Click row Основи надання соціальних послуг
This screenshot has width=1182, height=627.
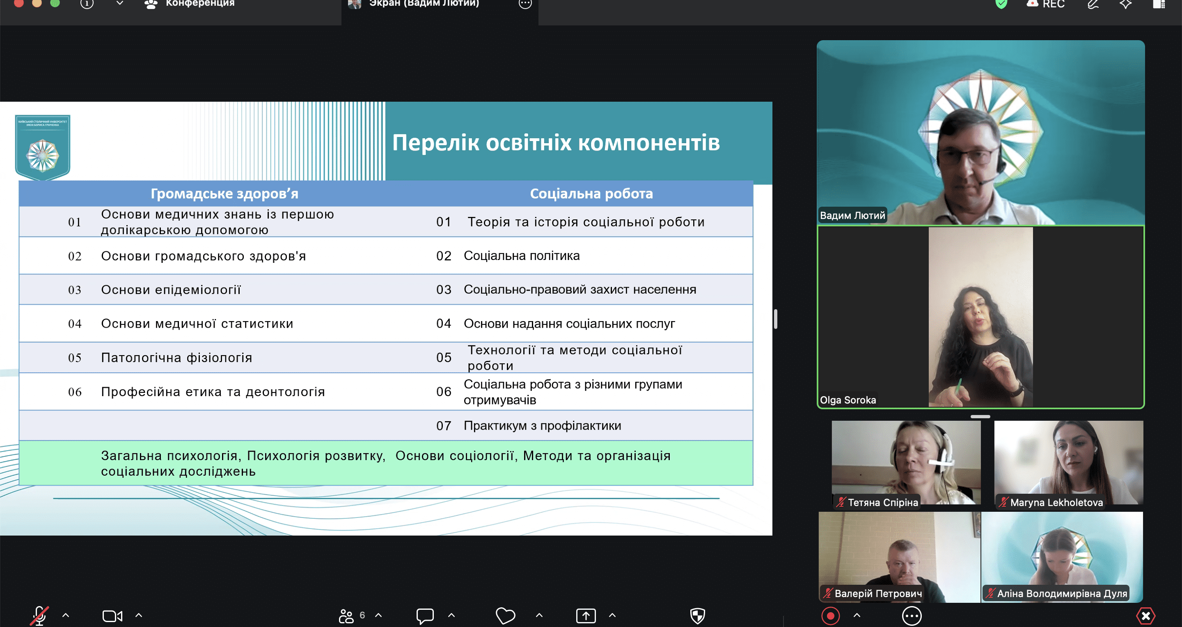click(569, 324)
